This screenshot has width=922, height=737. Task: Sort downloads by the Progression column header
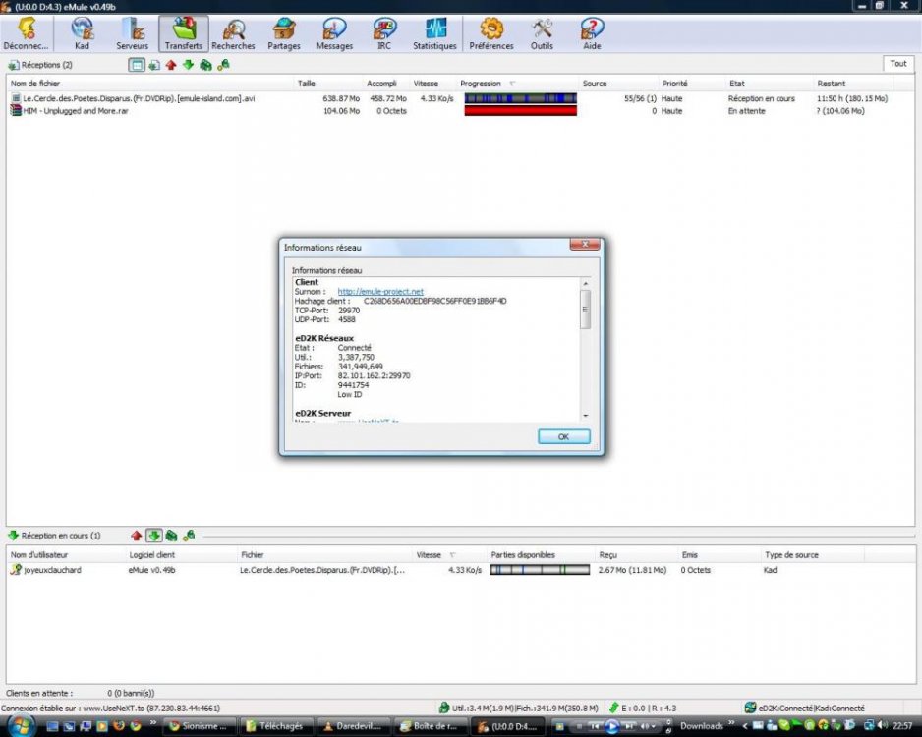coord(482,84)
